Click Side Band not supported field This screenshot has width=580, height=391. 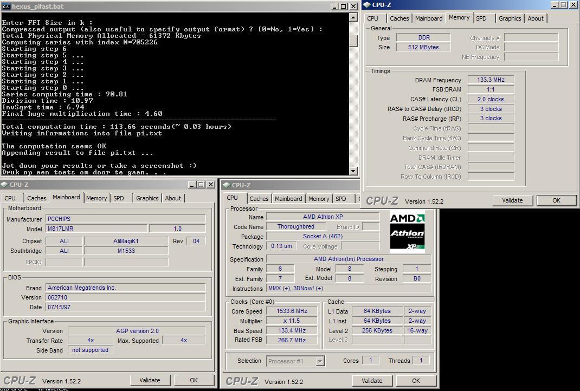click(x=91, y=350)
